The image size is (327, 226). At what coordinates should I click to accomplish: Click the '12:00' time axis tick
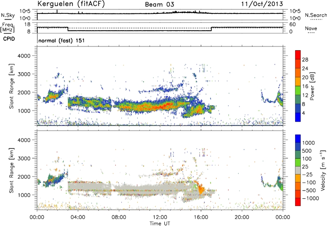tap(160, 217)
